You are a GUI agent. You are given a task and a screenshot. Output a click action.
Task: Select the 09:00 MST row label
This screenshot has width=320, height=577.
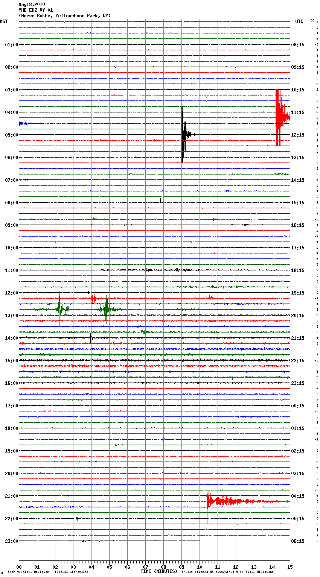pyautogui.click(x=12, y=225)
